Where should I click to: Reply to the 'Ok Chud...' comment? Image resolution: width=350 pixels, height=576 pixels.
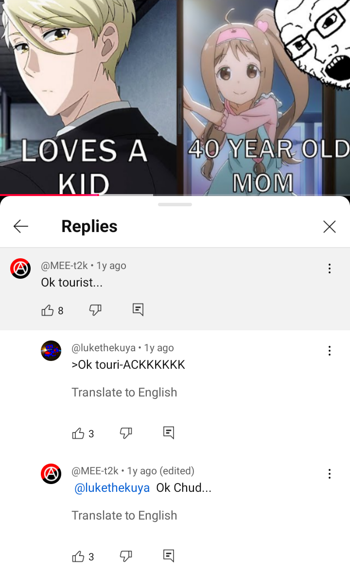168,556
